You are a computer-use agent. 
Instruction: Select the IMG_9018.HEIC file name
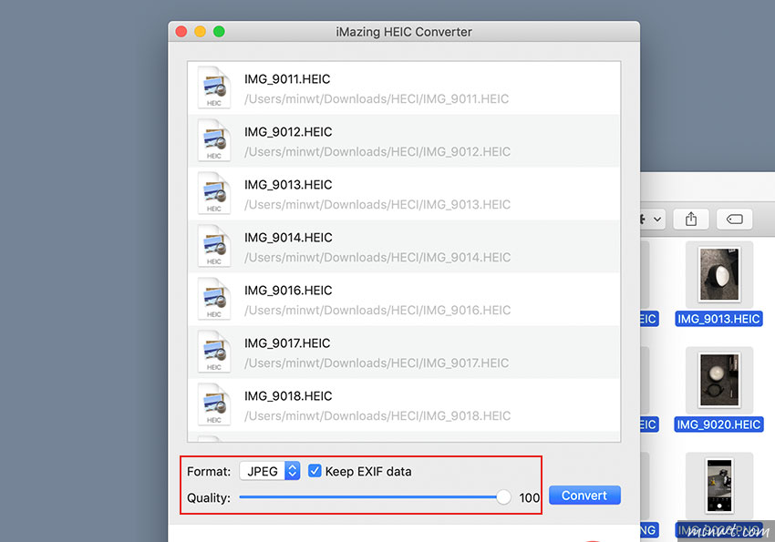point(288,396)
